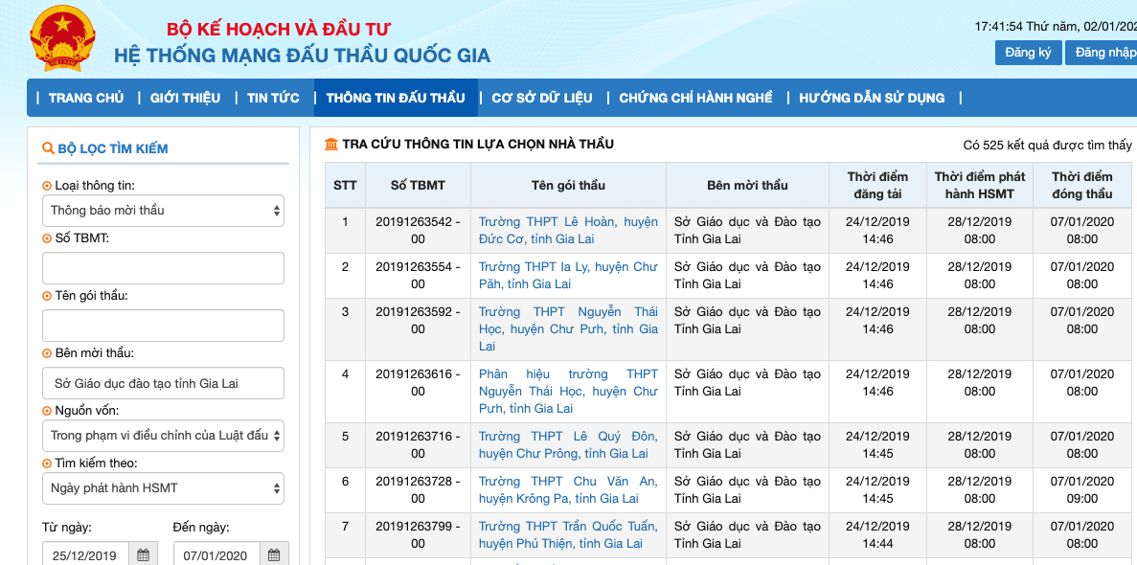
Task: Click the Từ ngày date field
Action: [85, 554]
